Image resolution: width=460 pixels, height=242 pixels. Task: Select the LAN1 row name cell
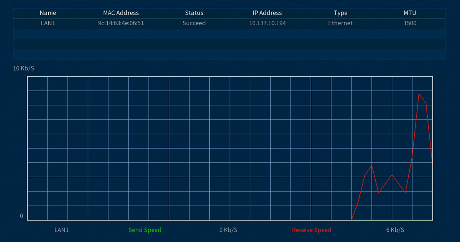[x=48, y=23]
